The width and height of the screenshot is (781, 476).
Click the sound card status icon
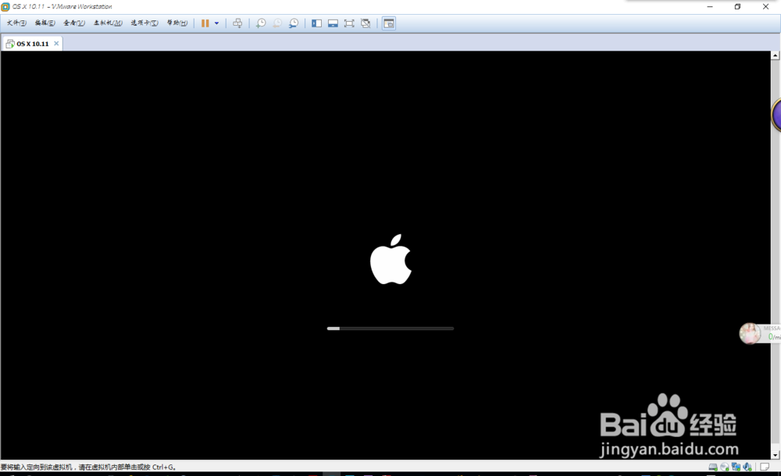(x=747, y=467)
